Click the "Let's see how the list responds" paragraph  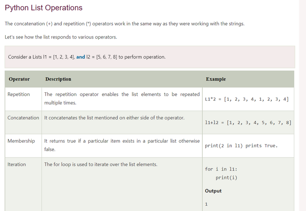click(61, 37)
